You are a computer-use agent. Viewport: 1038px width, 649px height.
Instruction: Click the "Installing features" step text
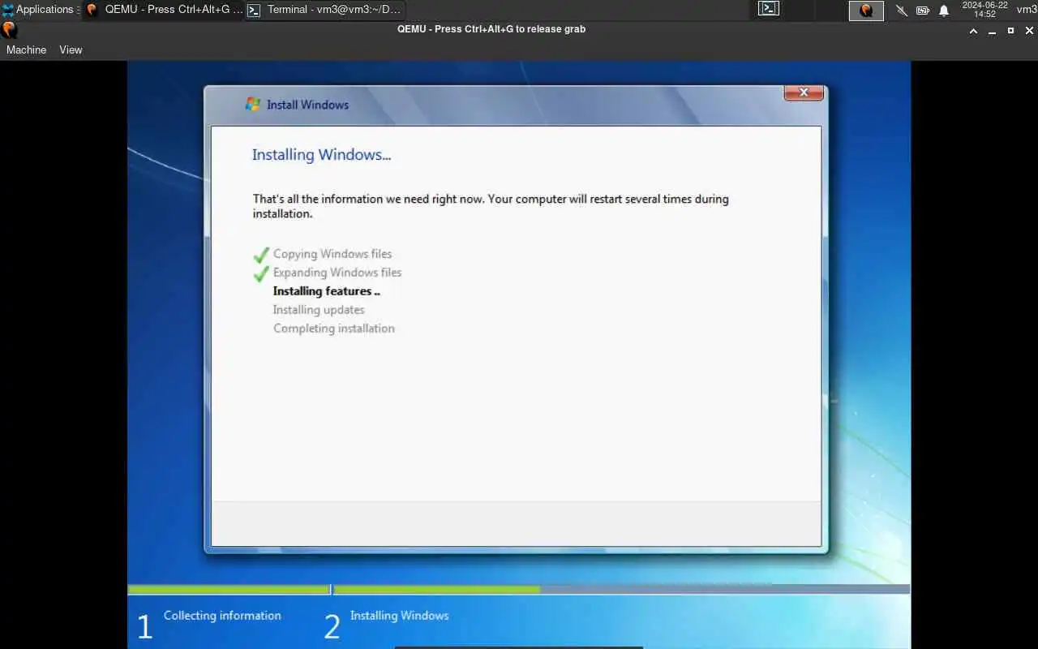[327, 291]
